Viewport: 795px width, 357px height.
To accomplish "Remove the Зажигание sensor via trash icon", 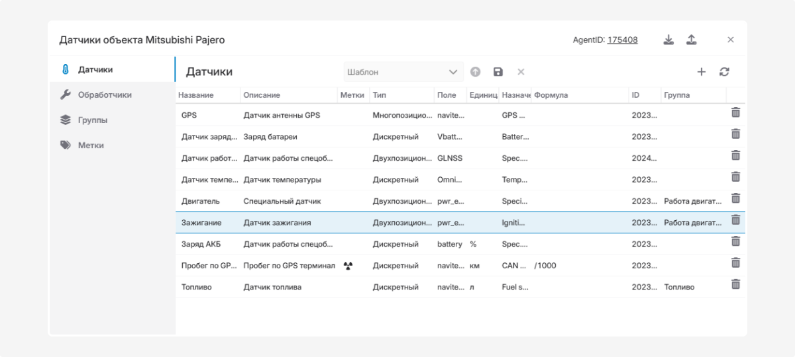I will [x=735, y=220].
